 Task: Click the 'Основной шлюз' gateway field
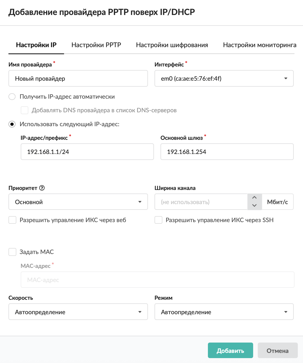click(x=227, y=152)
